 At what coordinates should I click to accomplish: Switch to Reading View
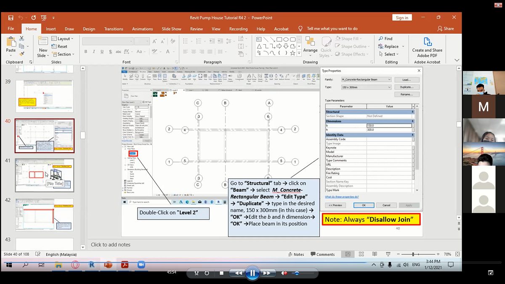click(x=375, y=254)
